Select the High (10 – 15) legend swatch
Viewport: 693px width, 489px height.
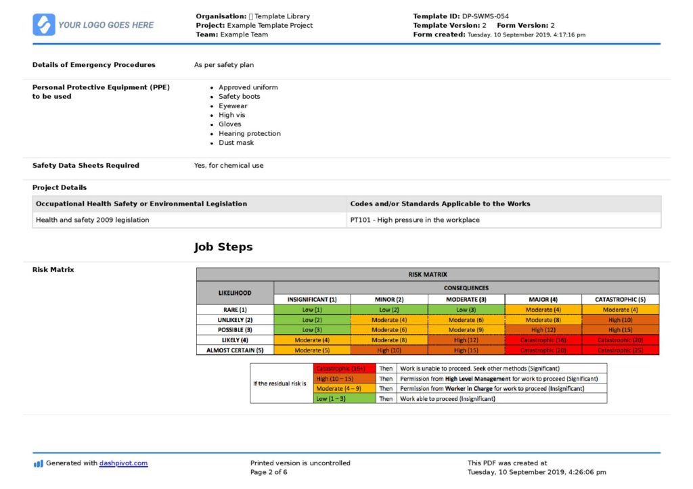344,379
